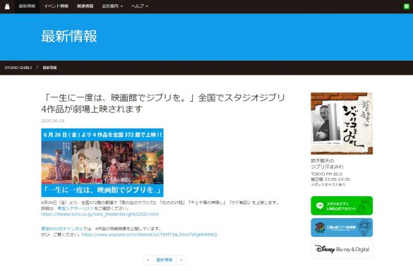Open the article title about 4作品 劇場上映

[163, 103]
